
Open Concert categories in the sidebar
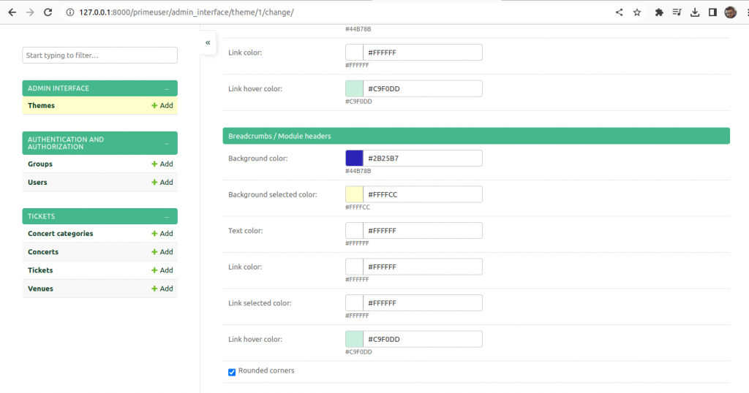[x=60, y=234]
